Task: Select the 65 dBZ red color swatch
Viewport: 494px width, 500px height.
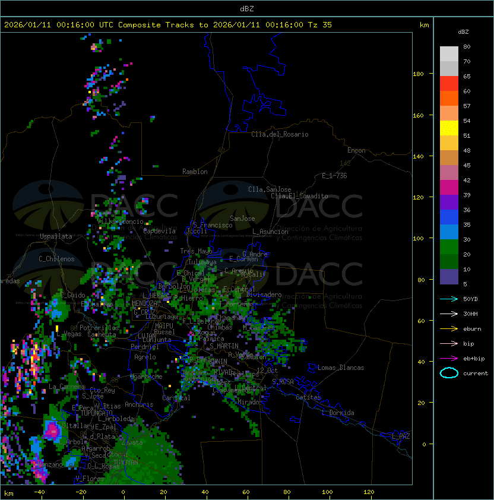Action: [x=449, y=83]
